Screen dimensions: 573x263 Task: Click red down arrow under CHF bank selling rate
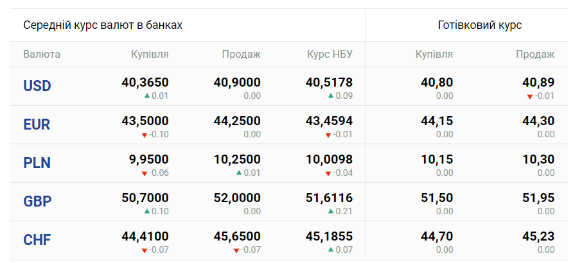(236, 250)
